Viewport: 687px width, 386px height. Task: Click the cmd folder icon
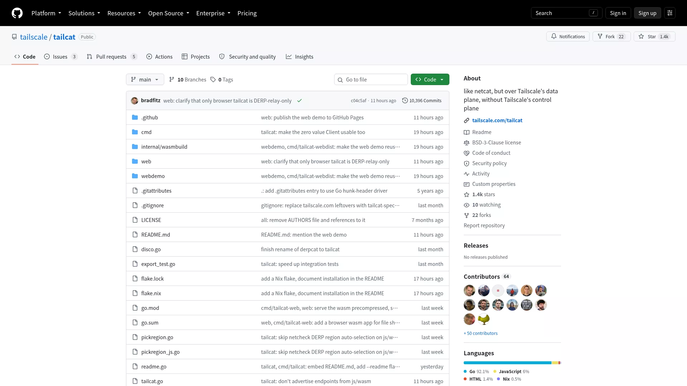point(135,132)
